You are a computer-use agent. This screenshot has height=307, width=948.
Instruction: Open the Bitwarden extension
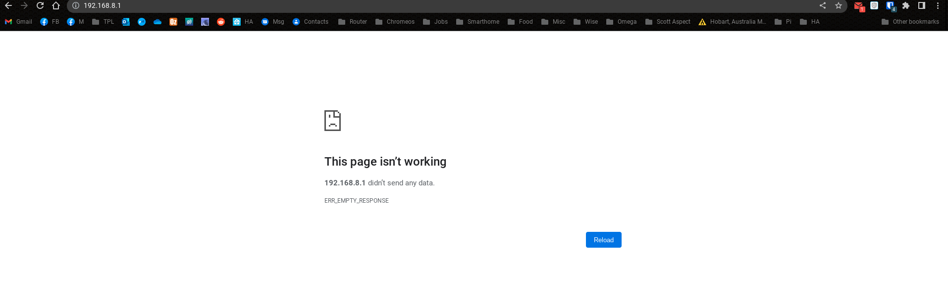point(891,6)
